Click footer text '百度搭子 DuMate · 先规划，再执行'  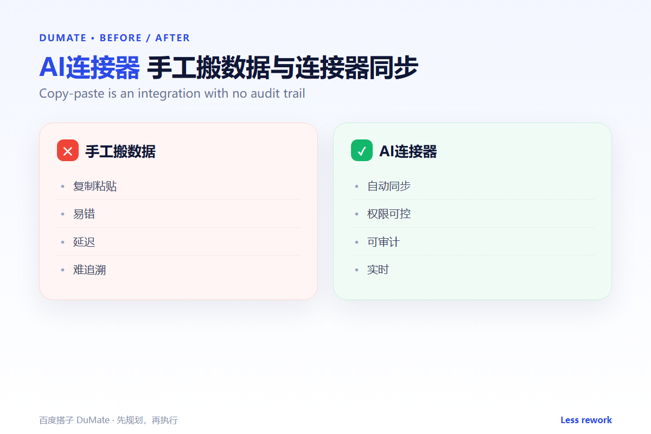click(x=108, y=420)
